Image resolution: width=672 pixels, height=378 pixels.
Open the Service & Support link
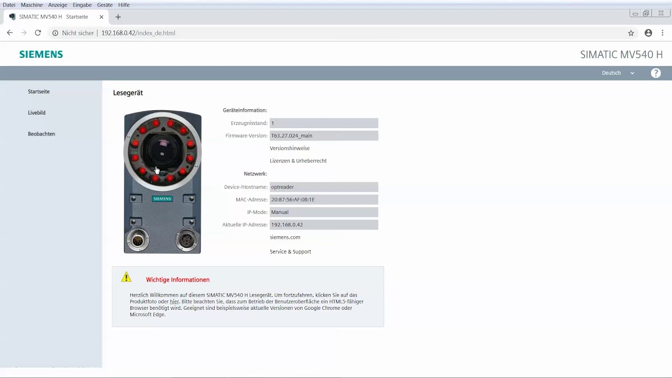click(x=290, y=251)
